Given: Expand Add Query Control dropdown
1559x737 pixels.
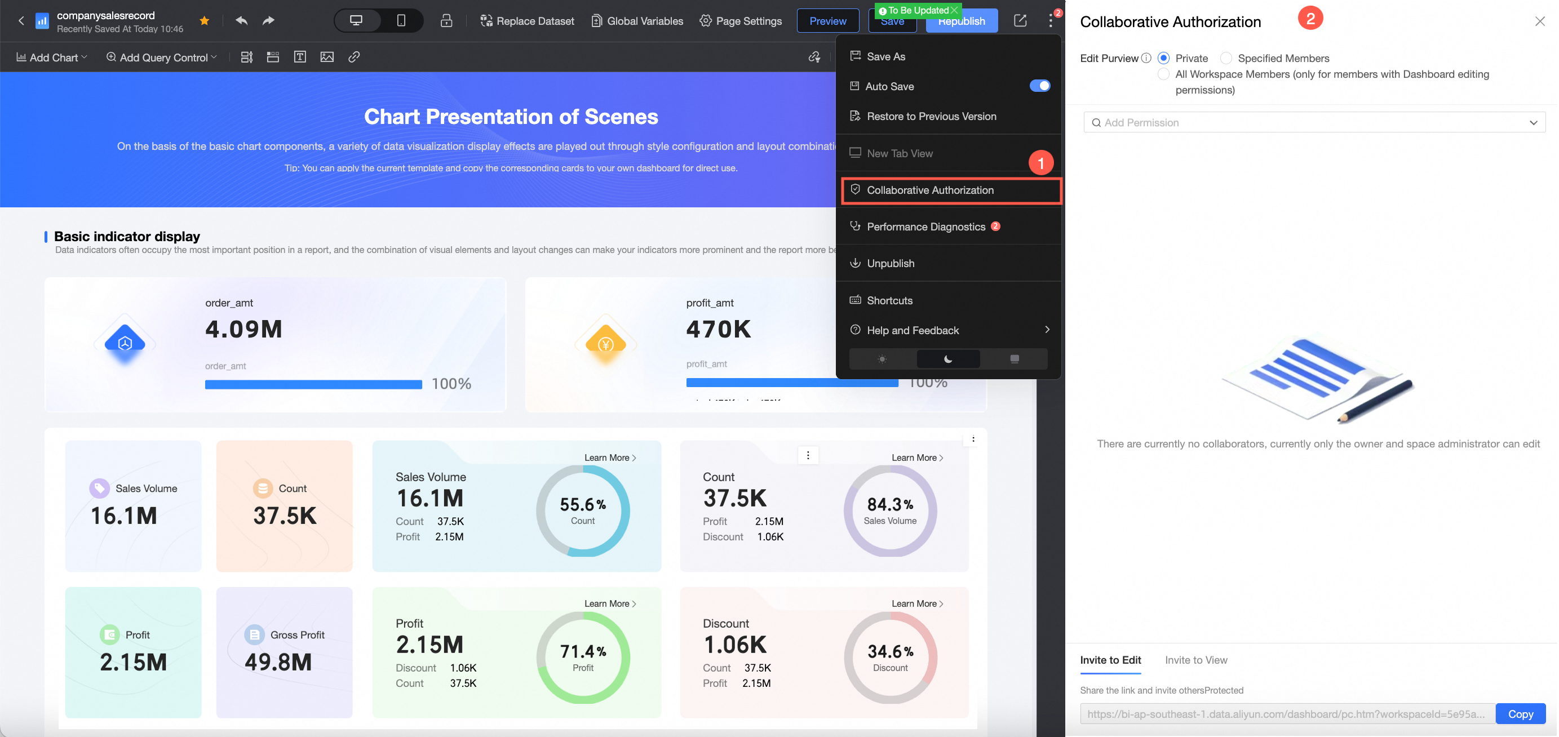Looking at the screenshot, I should 162,57.
